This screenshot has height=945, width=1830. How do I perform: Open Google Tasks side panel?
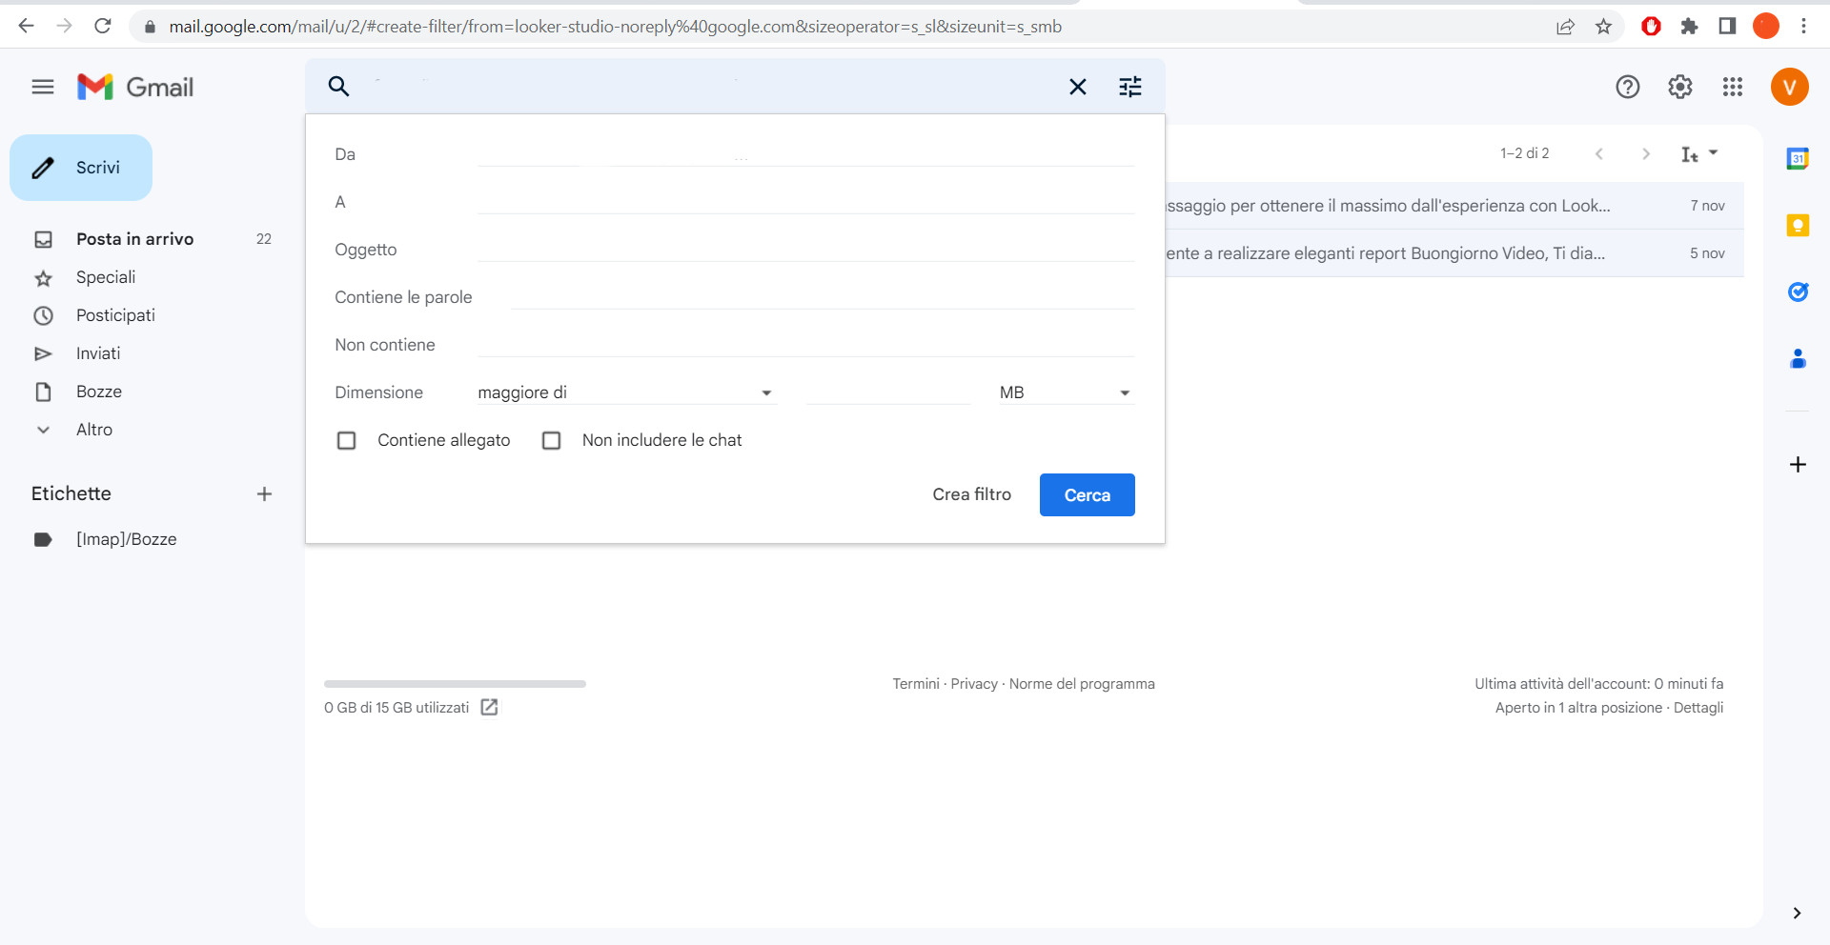[x=1798, y=292]
